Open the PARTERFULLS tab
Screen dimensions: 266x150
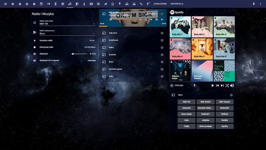[177, 4]
